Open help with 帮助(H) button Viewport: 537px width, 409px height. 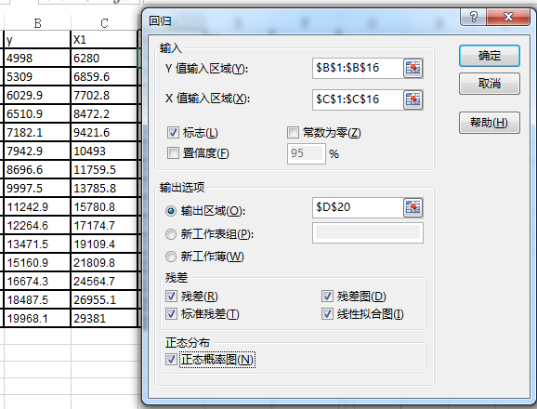[x=490, y=123]
